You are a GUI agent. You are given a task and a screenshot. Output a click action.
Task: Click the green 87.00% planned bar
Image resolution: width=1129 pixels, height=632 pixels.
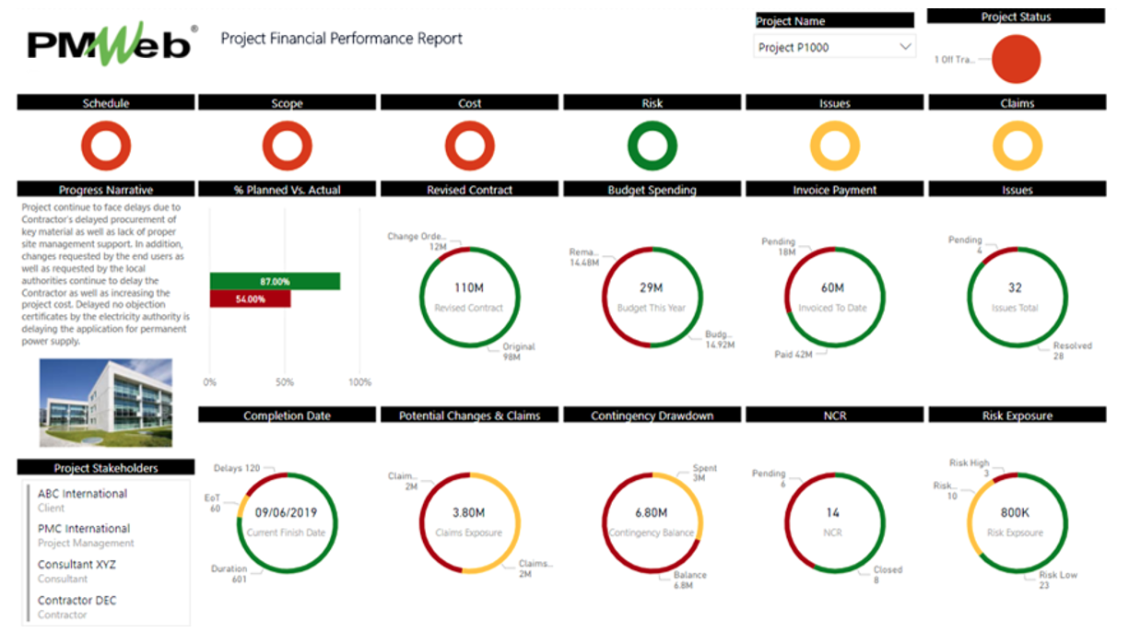tap(275, 281)
